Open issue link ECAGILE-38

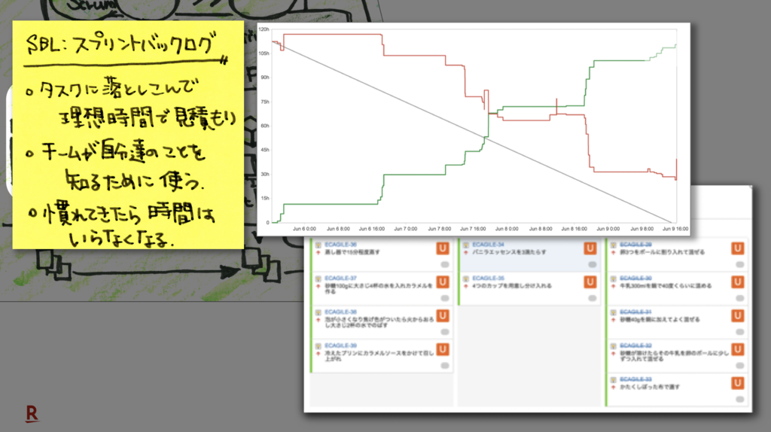340,312
